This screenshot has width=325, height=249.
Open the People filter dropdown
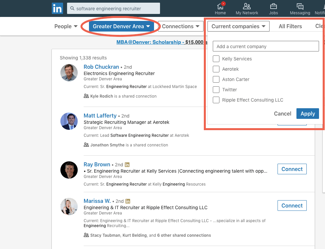(x=66, y=26)
